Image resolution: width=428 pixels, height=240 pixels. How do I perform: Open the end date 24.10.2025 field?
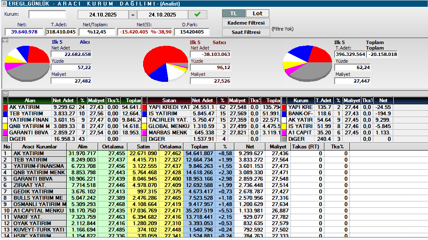162,15
